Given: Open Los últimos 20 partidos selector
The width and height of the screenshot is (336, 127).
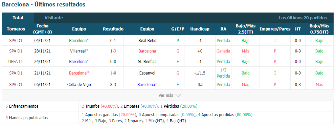Looking at the screenshot, I should [303, 18].
